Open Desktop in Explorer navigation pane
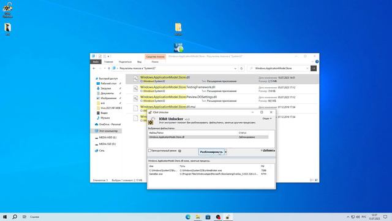The width and height of the screenshot is (392, 221). click(x=108, y=83)
